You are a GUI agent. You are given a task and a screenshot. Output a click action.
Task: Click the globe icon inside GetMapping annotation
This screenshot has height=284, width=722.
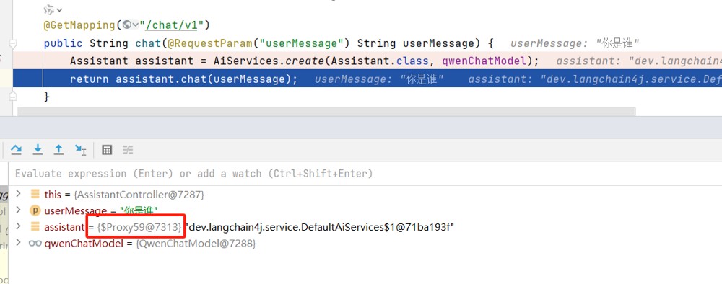127,25
